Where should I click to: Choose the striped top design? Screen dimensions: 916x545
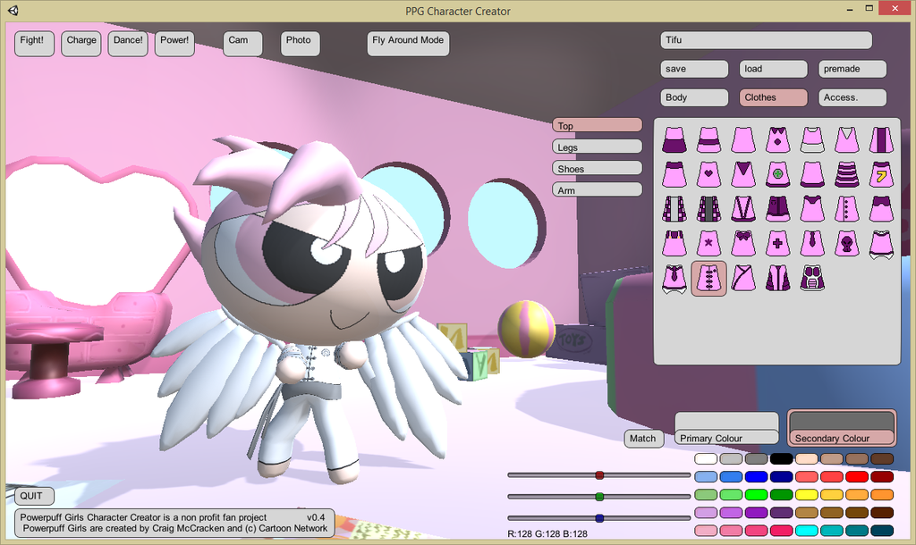pyautogui.click(x=846, y=173)
